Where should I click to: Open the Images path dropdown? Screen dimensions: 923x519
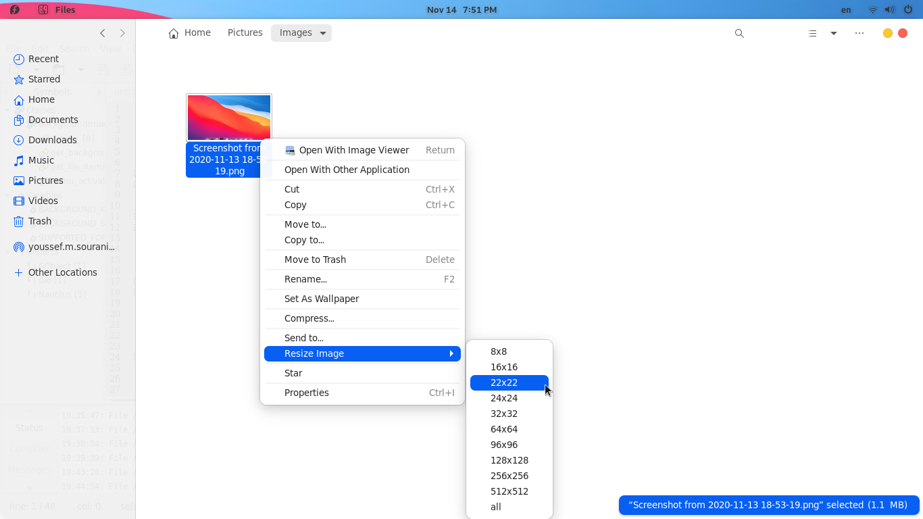tap(301, 32)
